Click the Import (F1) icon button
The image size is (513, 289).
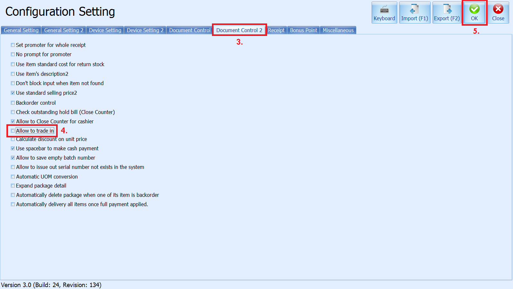pos(415,13)
